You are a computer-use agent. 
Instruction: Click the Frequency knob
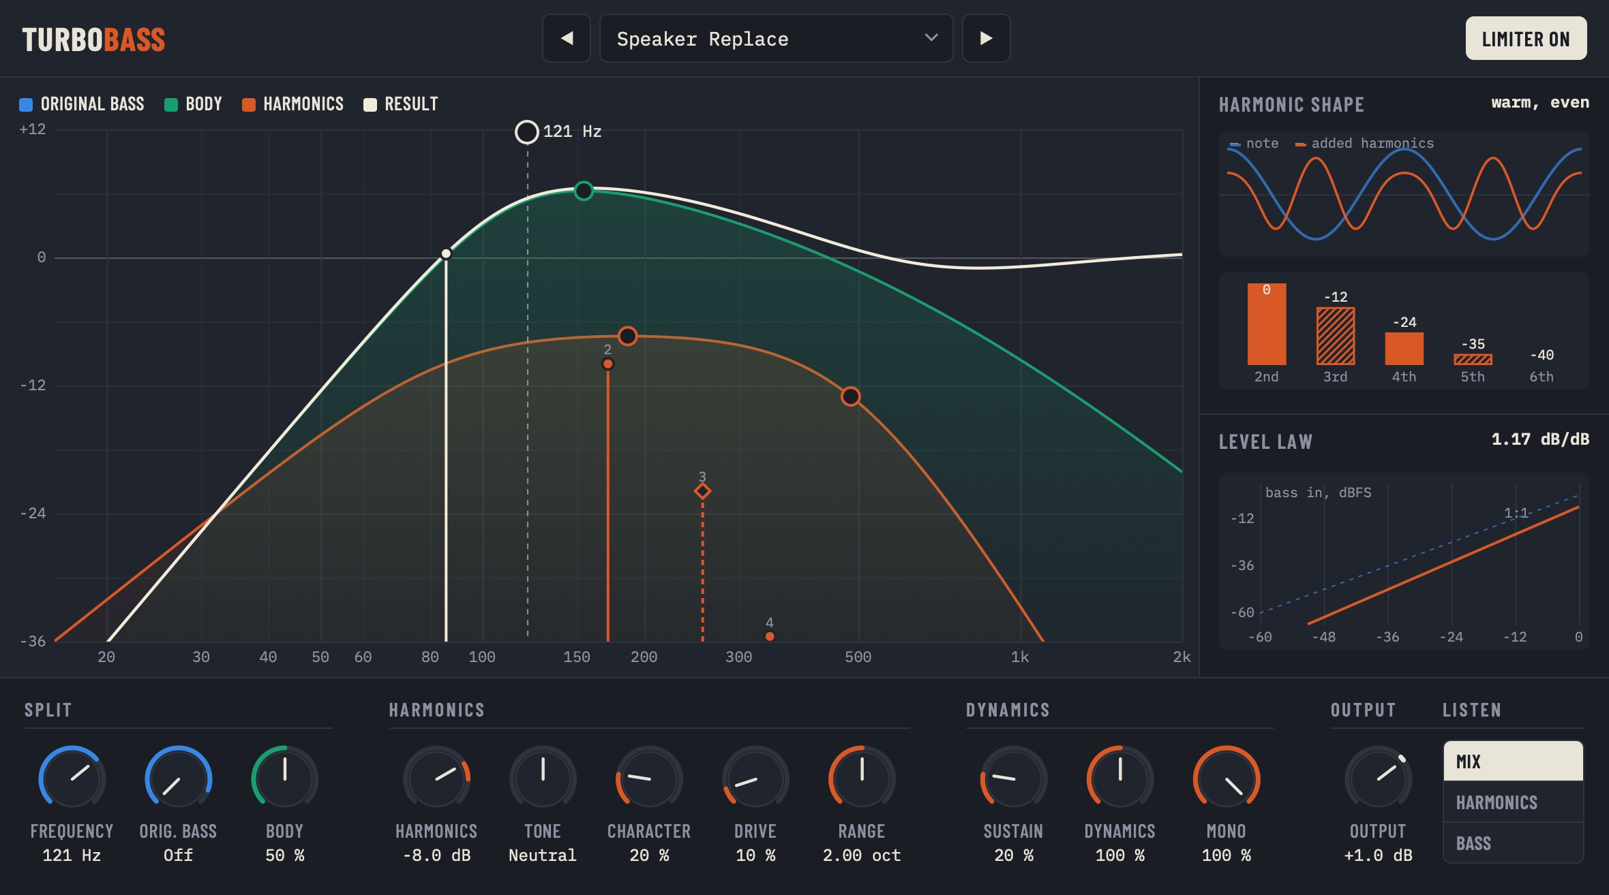point(72,779)
